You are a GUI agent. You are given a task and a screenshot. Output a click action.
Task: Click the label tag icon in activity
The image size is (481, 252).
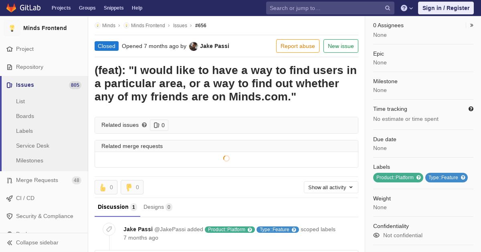(109, 229)
